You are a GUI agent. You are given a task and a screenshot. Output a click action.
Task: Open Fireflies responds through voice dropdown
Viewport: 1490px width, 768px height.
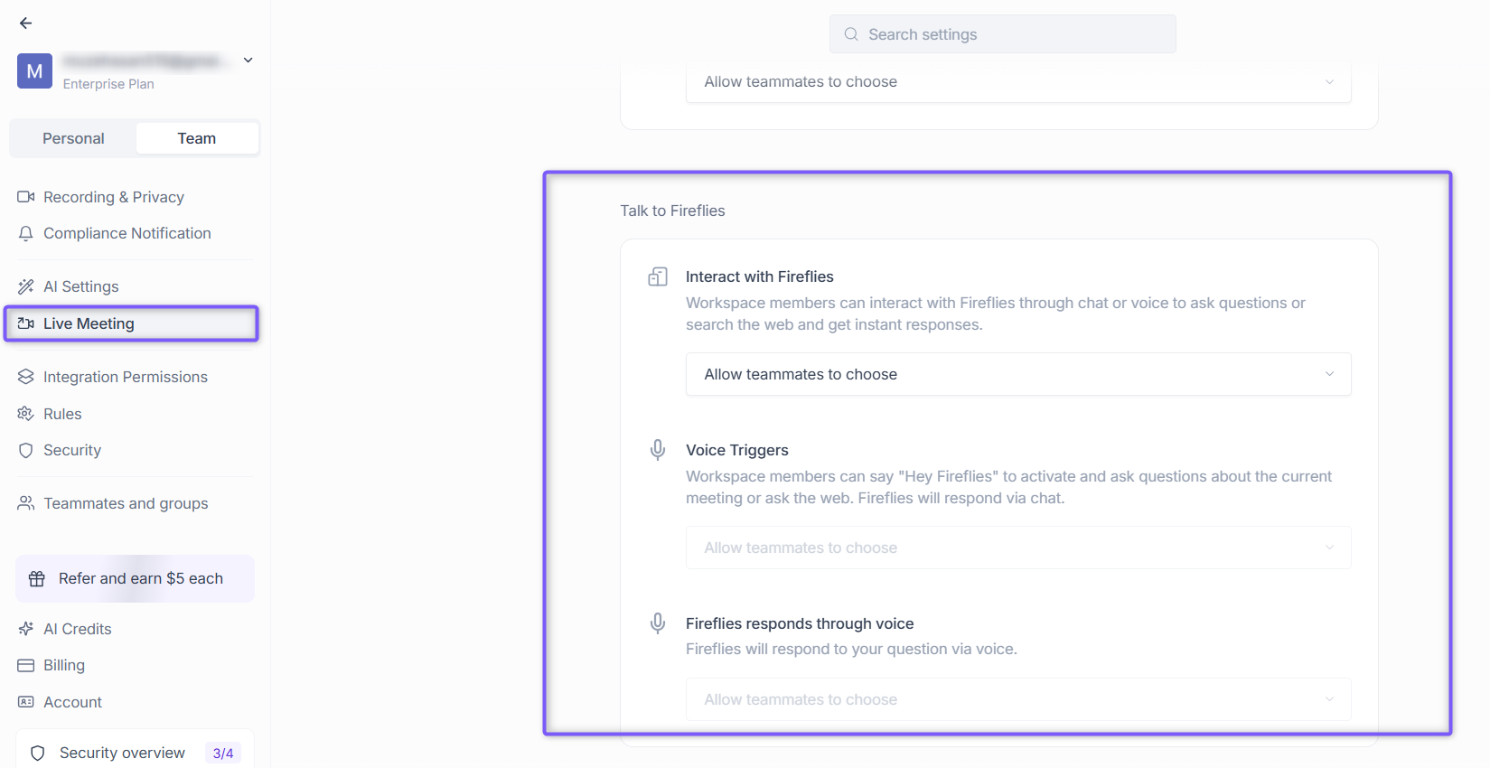point(1018,699)
